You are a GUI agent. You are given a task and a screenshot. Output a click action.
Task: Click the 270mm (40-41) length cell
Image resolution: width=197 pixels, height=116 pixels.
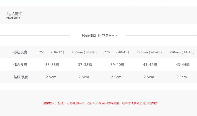pyautogui.click(x=117, y=52)
